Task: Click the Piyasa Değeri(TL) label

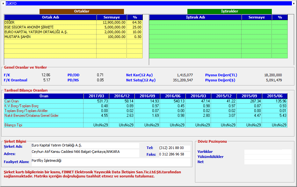Action: 221,75
